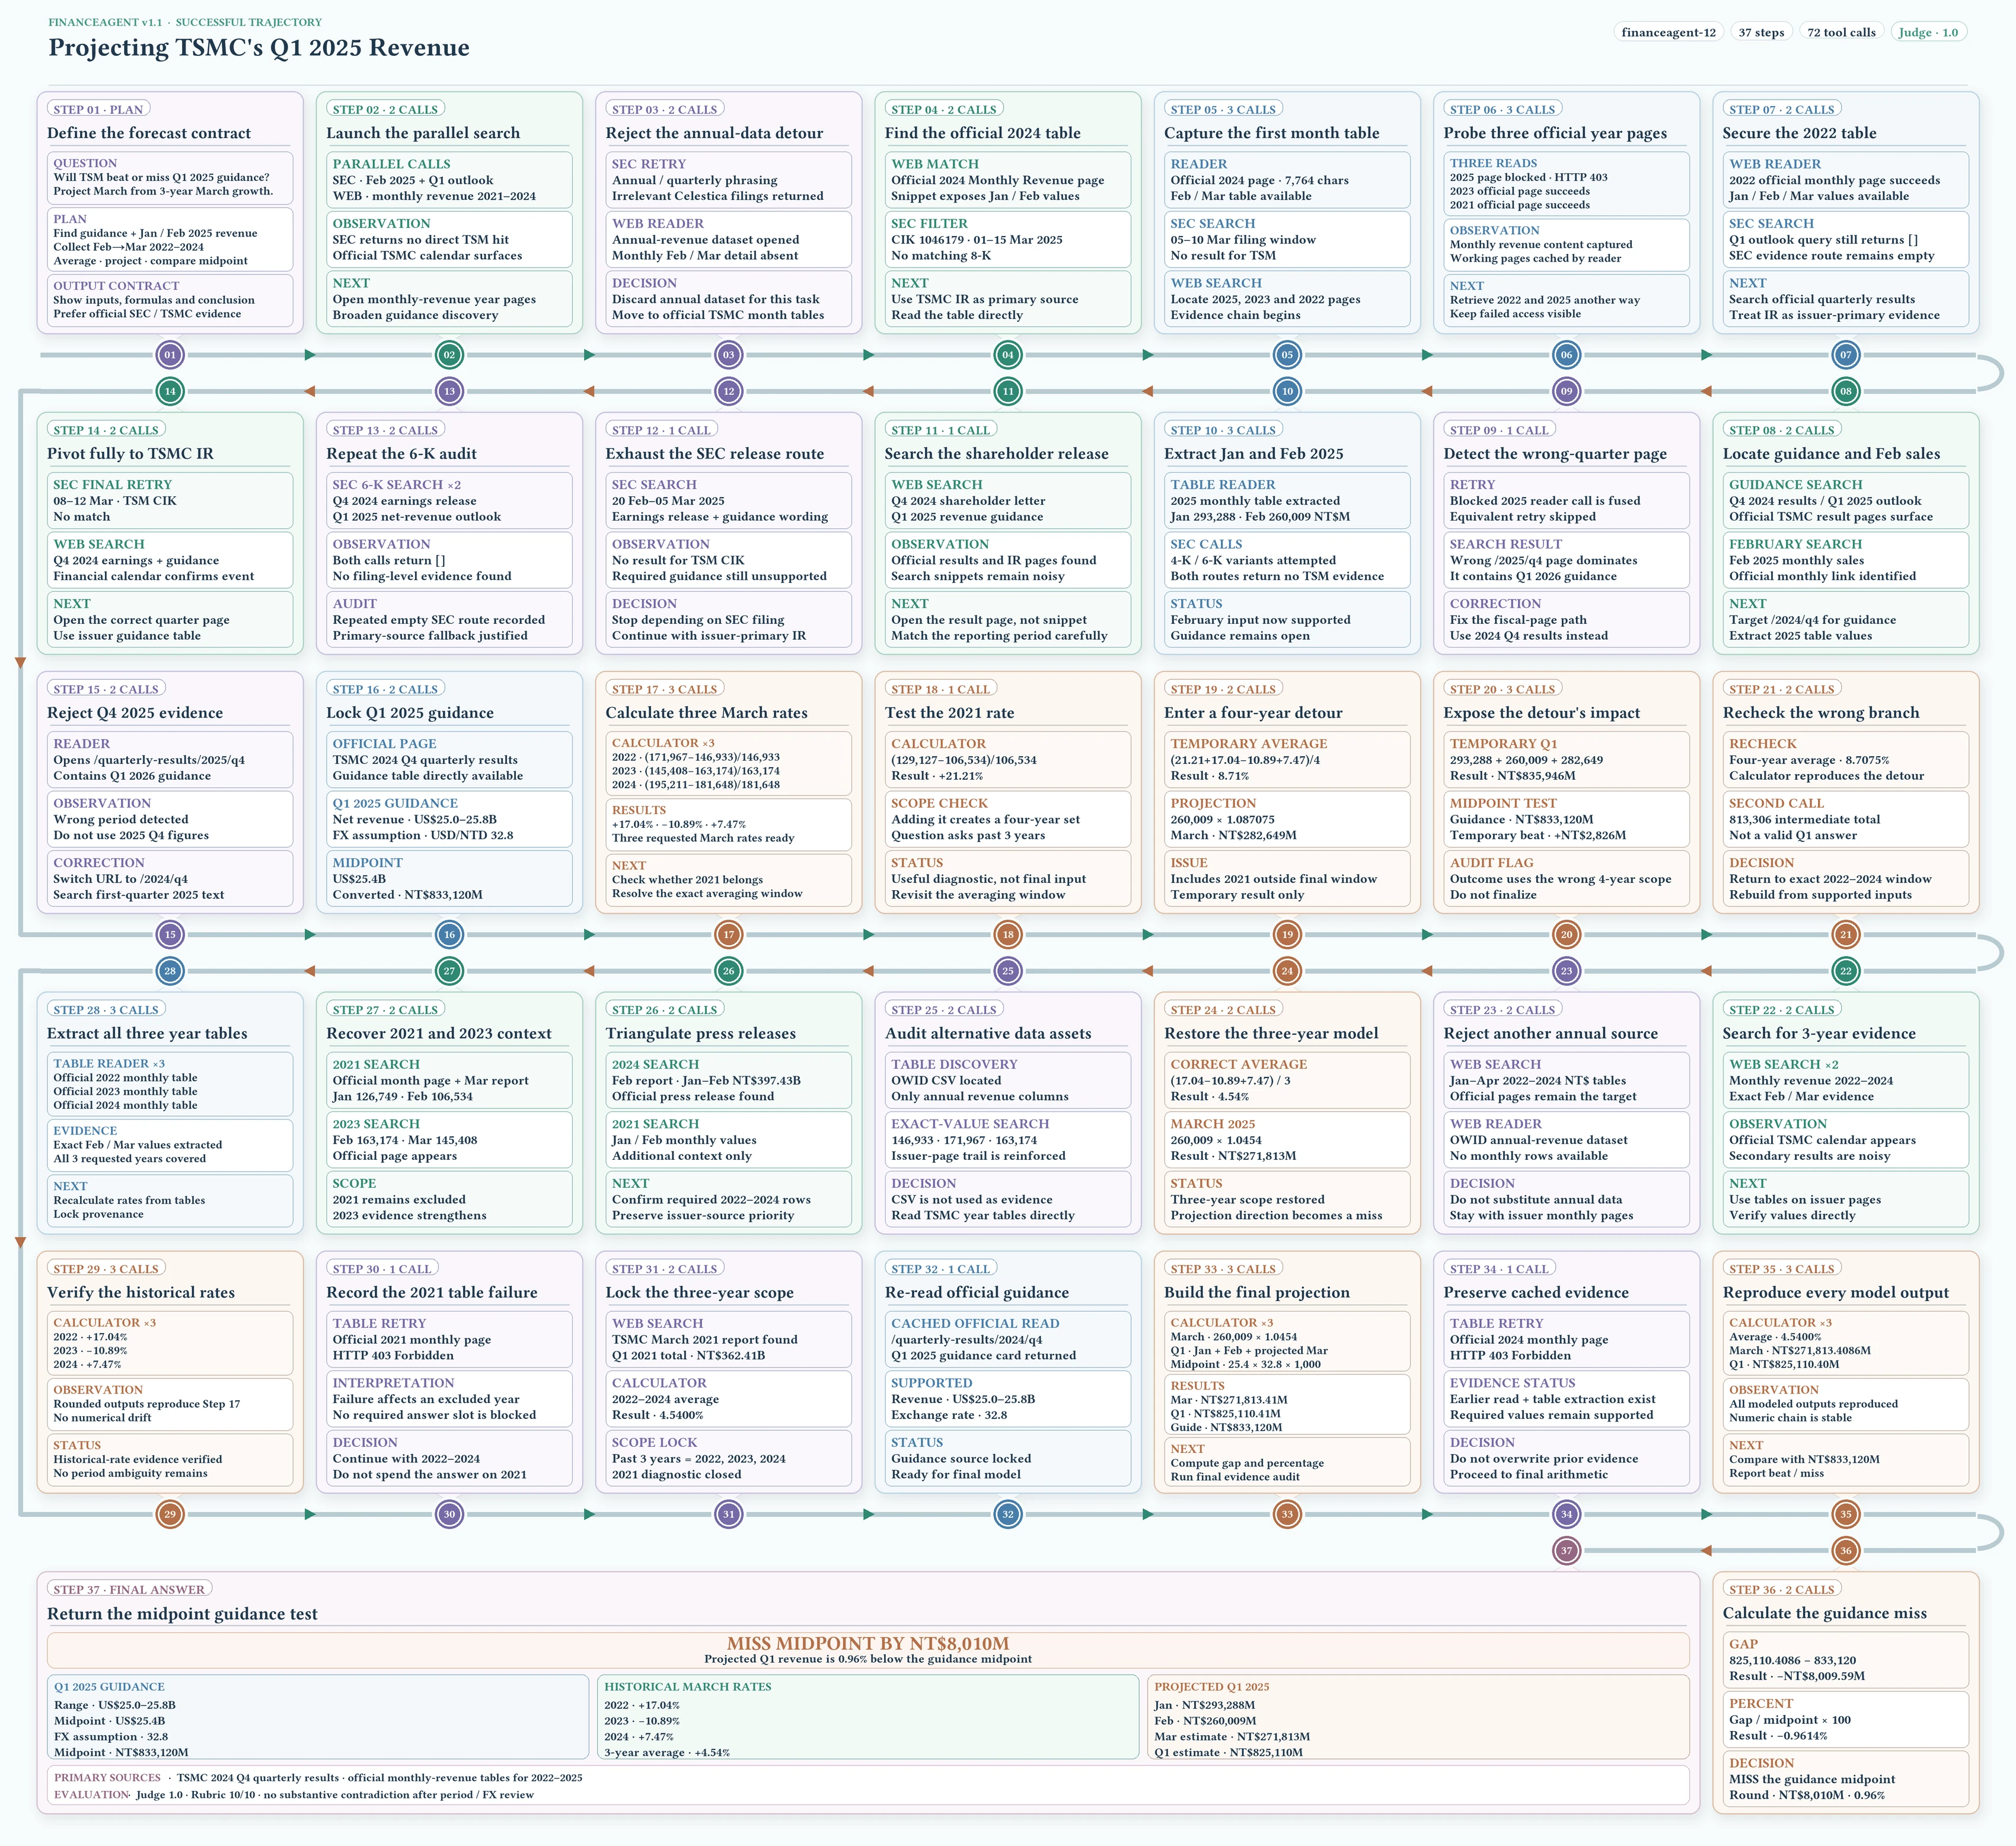The image size is (2016, 1846).
Task: Select timeline marker 37
Action: tap(1567, 1550)
